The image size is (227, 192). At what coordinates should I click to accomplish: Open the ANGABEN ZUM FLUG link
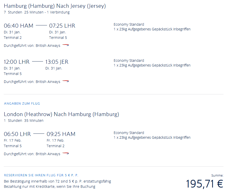point(22,103)
